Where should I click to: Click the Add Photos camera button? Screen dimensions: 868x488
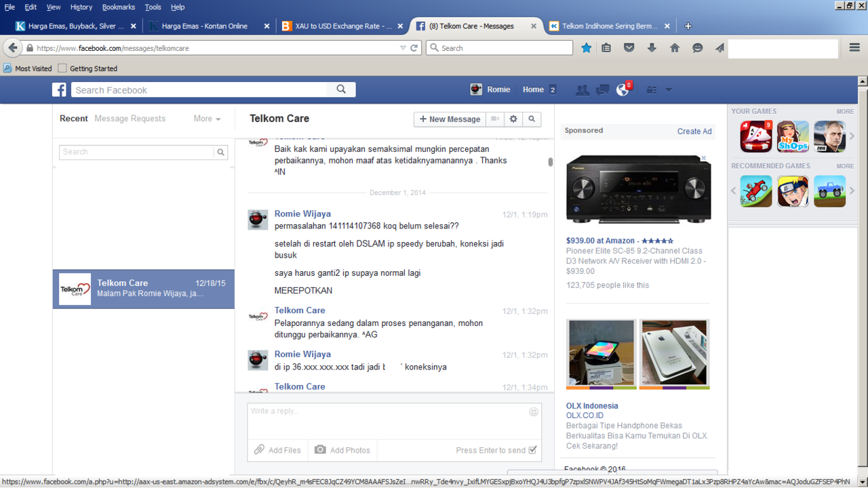click(x=342, y=450)
